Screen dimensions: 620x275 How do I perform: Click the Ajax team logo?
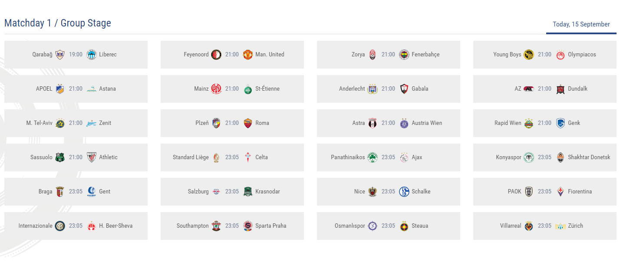click(x=404, y=157)
